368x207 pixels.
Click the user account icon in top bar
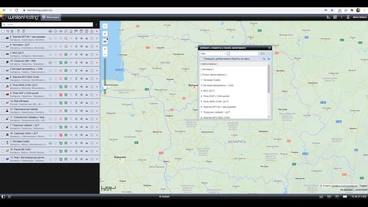[x=348, y=17]
